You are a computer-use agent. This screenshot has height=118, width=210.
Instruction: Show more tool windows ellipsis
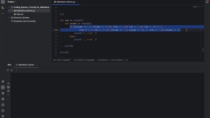(3, 13)
